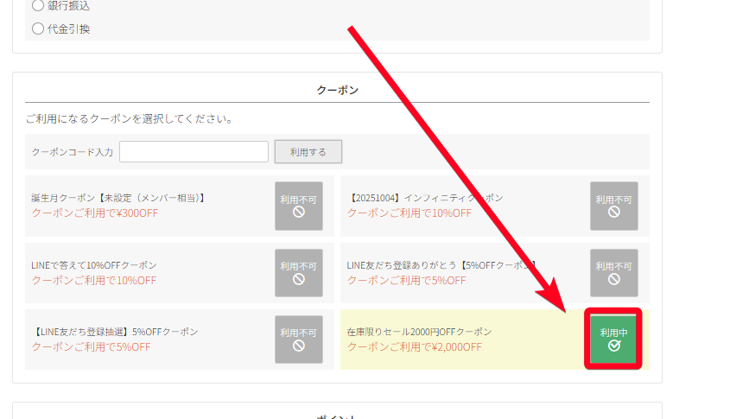Screen dimensions: 755x419
Task: Click the クーポンコード入力 label
Action: point(73,152)
